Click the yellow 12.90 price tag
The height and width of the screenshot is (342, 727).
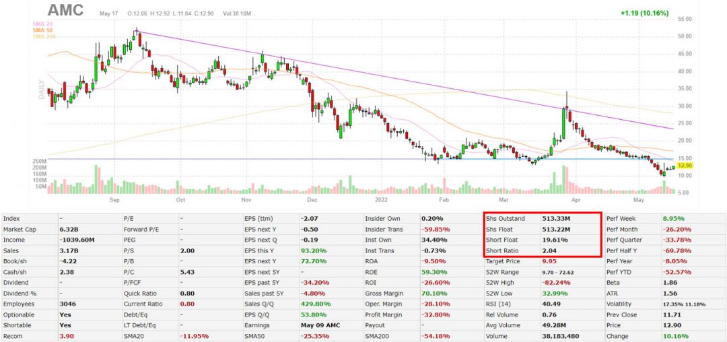(x=685, y=166)
